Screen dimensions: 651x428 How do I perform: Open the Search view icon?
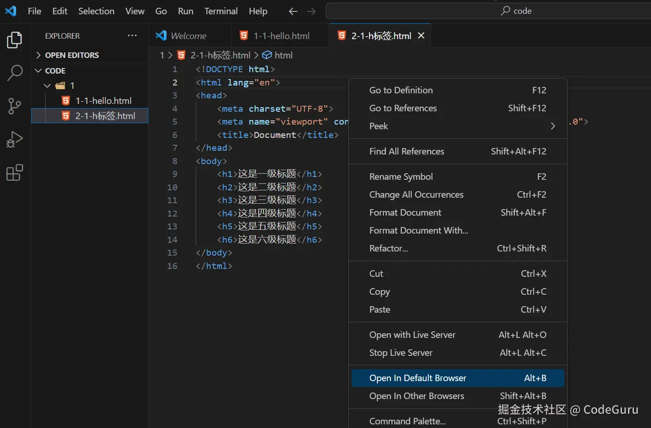tap(15, 73)
